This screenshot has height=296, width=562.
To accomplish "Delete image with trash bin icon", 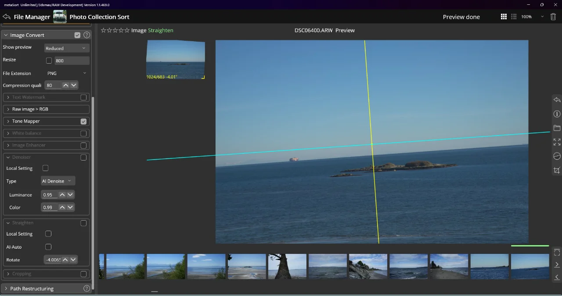I will (553, 17).
